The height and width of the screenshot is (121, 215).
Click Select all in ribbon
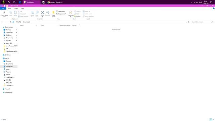coord(86,11)
